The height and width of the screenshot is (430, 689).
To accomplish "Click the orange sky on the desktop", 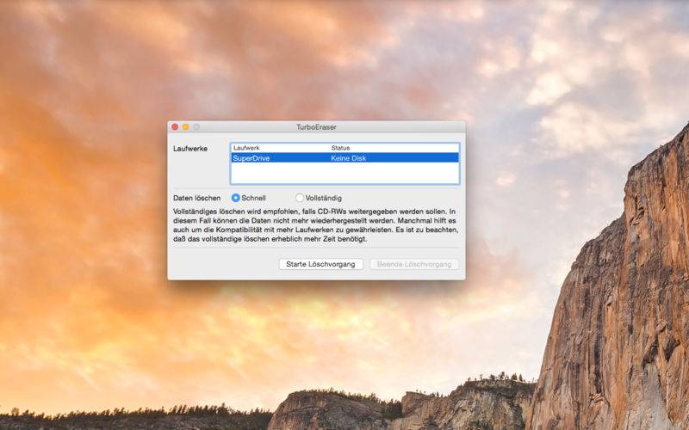I will coord(86,215).
